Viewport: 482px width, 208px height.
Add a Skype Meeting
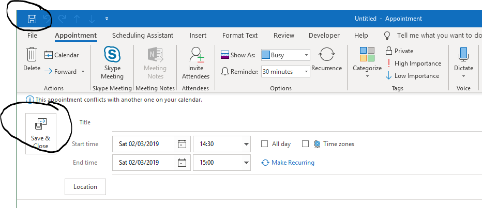[x=112, y=63]
